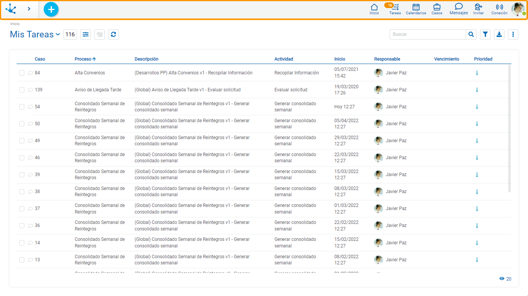Expand the navigation chevron beside logo

29,8
